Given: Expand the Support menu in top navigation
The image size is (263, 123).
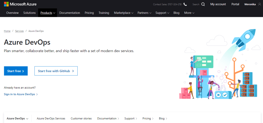Looking at the screenshot, I should (x=162, y=13).
